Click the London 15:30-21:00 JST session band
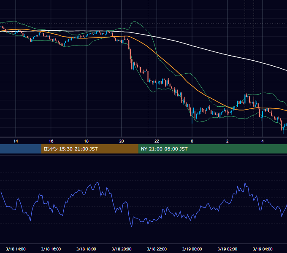This screenshot has height=253, width=287. [89, 149]
